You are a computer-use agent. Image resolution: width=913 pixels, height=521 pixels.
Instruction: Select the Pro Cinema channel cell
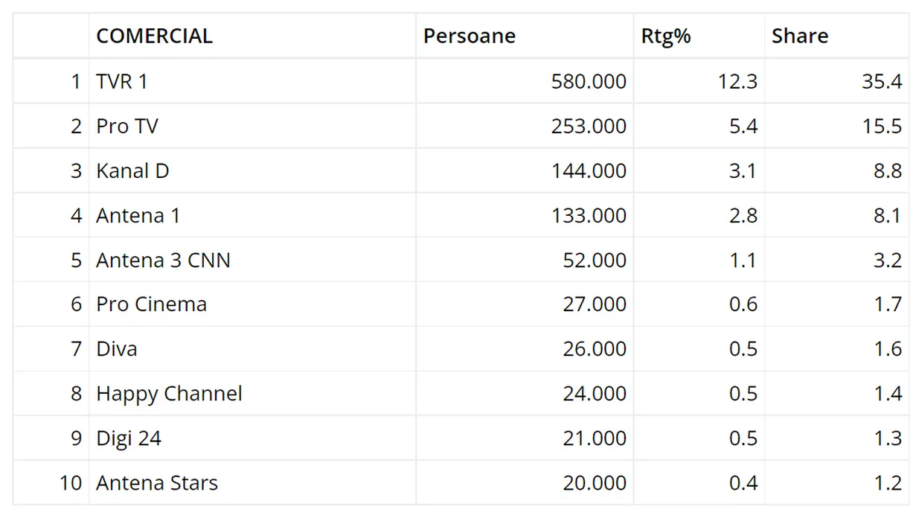pos(151,304)
